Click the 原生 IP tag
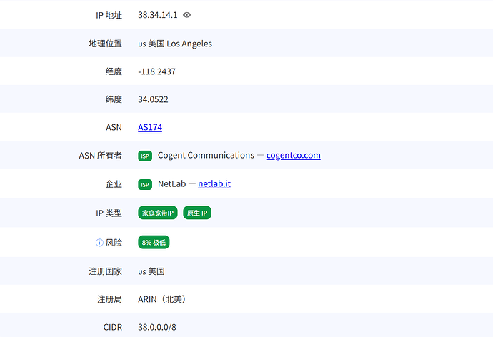This screenshot has width=493, height=337. [197, 213]
